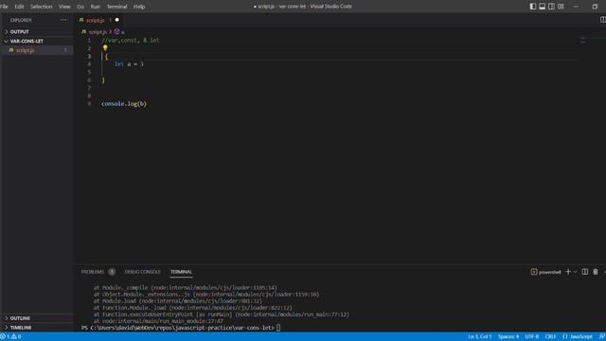Image resolution: width=606 pixels, height=341 pixels.
Task: Click the //var,const, & let comment
Action: point(131,40)
